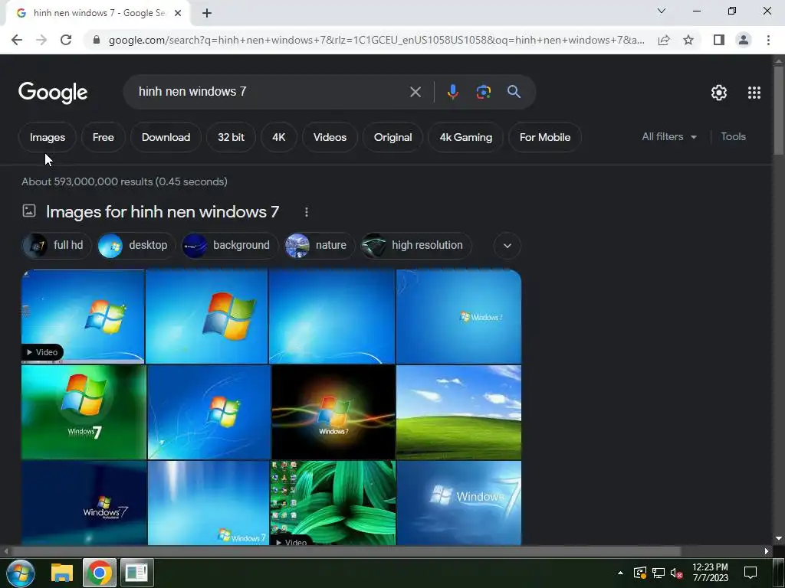
Task: Click the address bar URL
Action: pos(376,40)
